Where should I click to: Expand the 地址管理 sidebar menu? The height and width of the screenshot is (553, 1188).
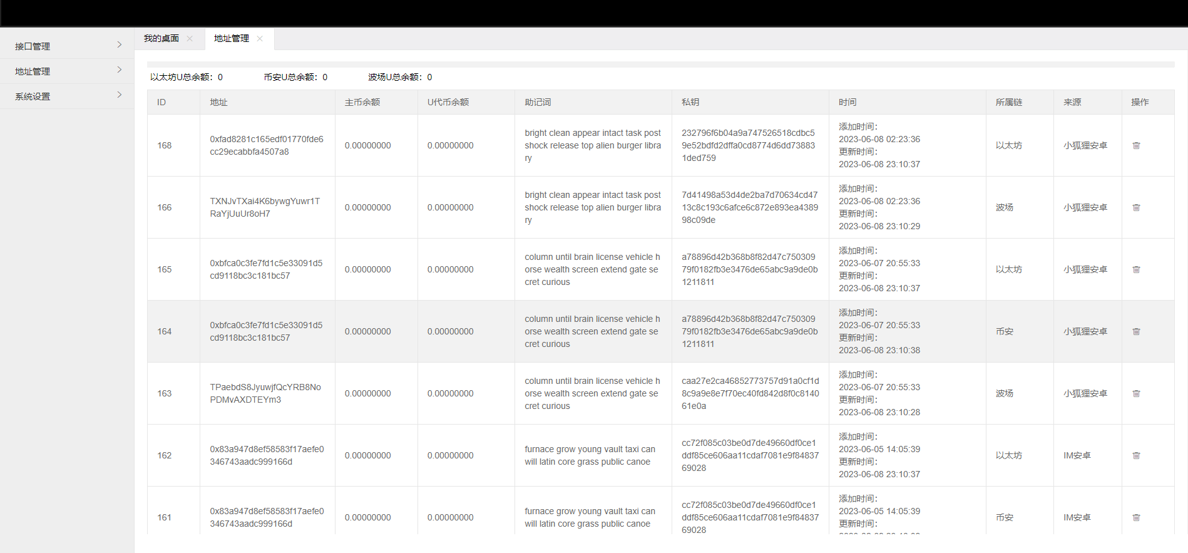point(67,71)
